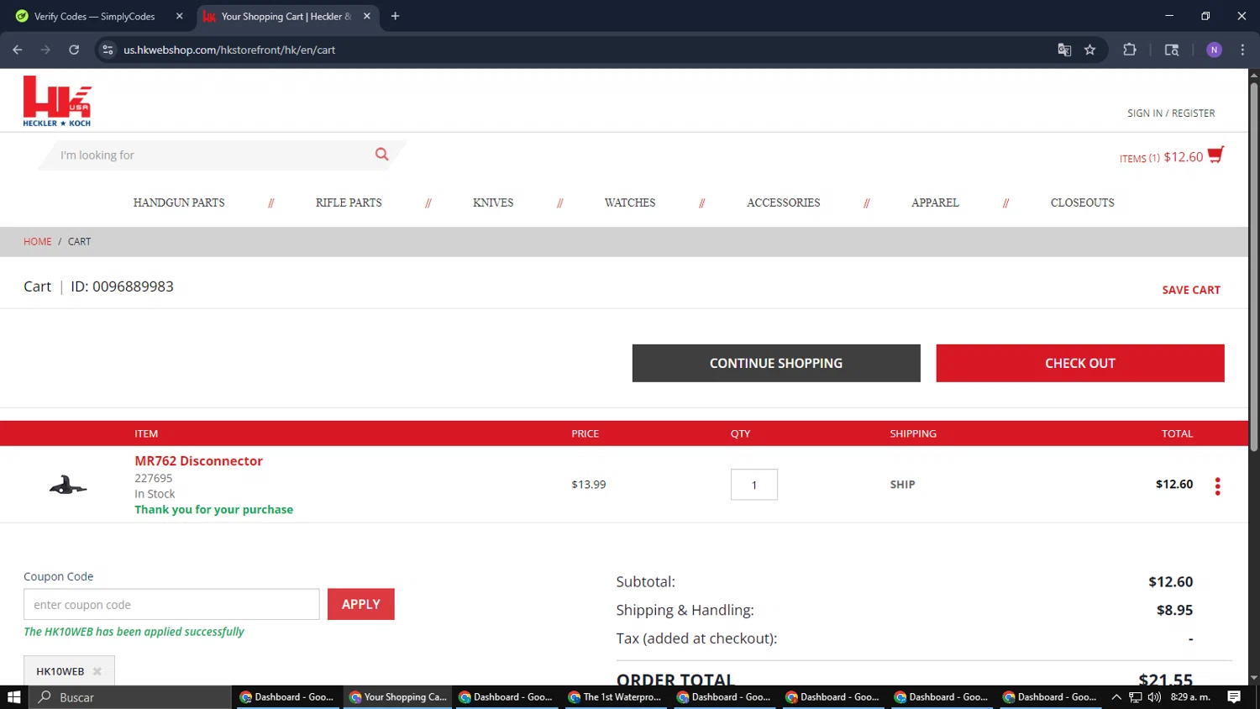
Task: Open the three-dot menu for MR762 Disconnector
Action: [1217, 486]
